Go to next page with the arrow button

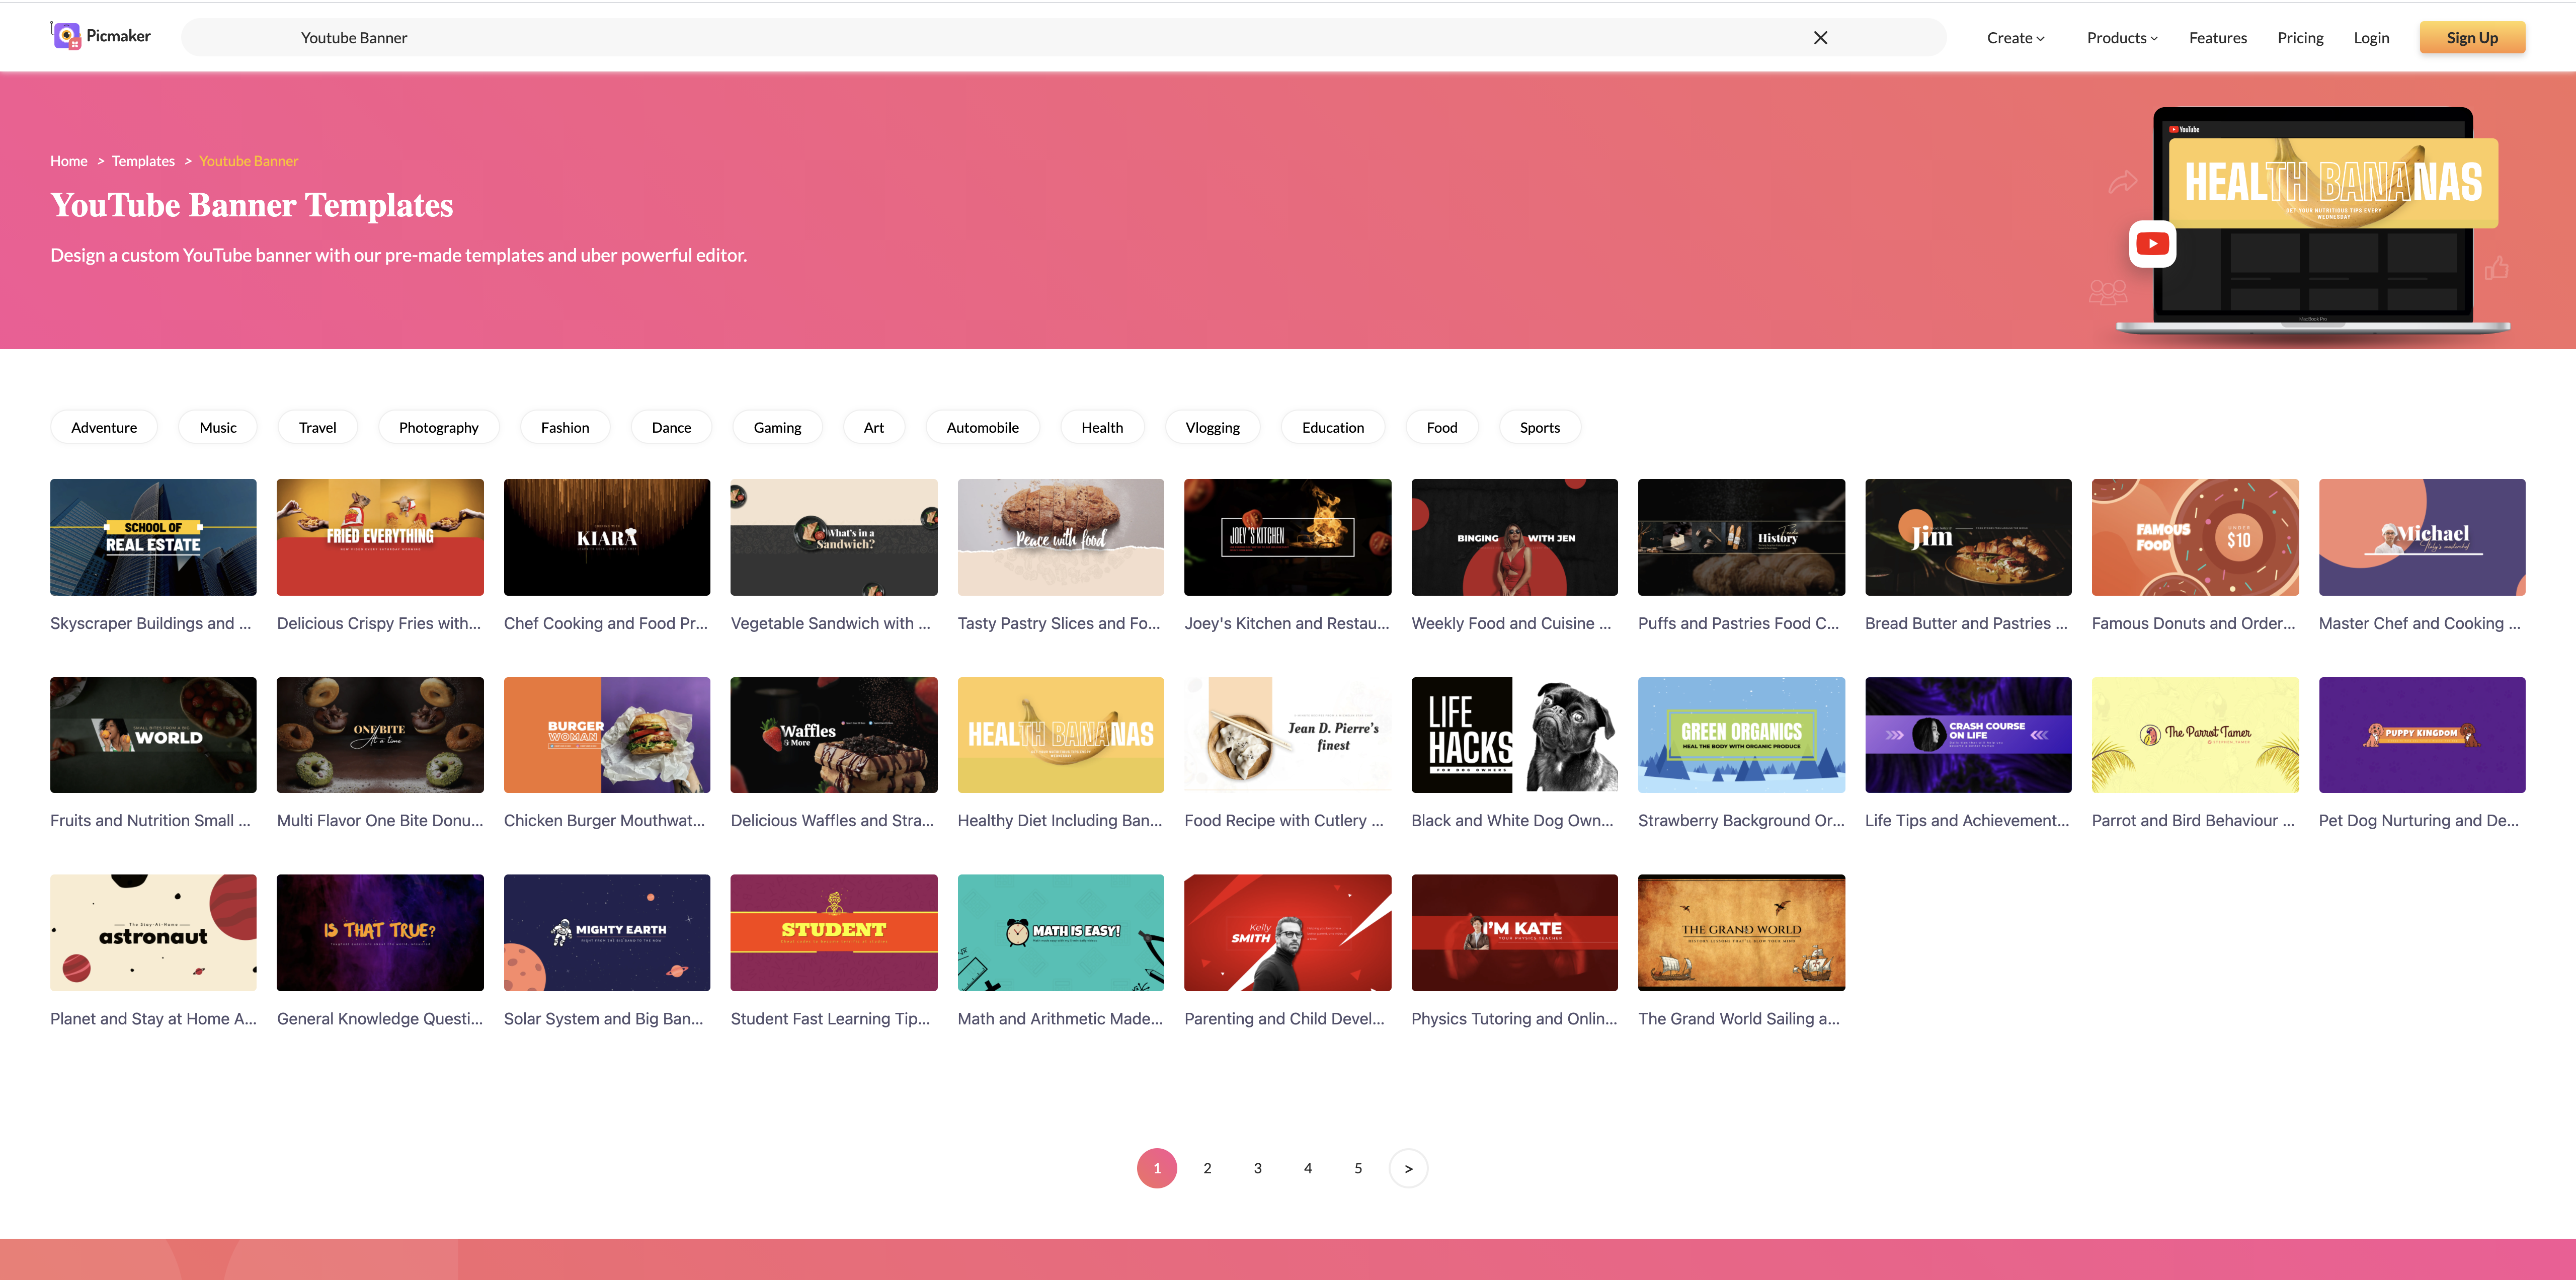click(1408, 1168)
